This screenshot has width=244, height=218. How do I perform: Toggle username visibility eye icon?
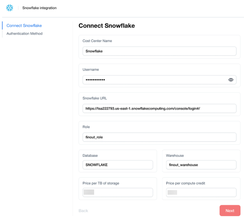[x=231, y=80]
